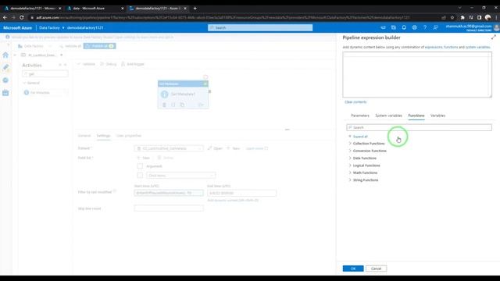Viewport: 500px width, 281px height.
Task: Open a new browser tab
Action: (195, 9)
